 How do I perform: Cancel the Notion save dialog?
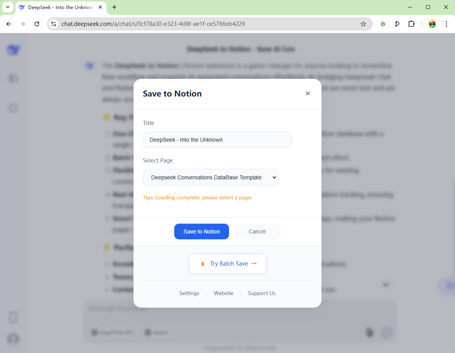point(257,231)
